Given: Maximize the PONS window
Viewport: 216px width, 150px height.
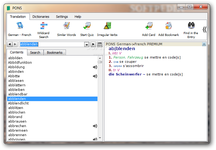Looking at the screenshot, I should tap(190, 7).
